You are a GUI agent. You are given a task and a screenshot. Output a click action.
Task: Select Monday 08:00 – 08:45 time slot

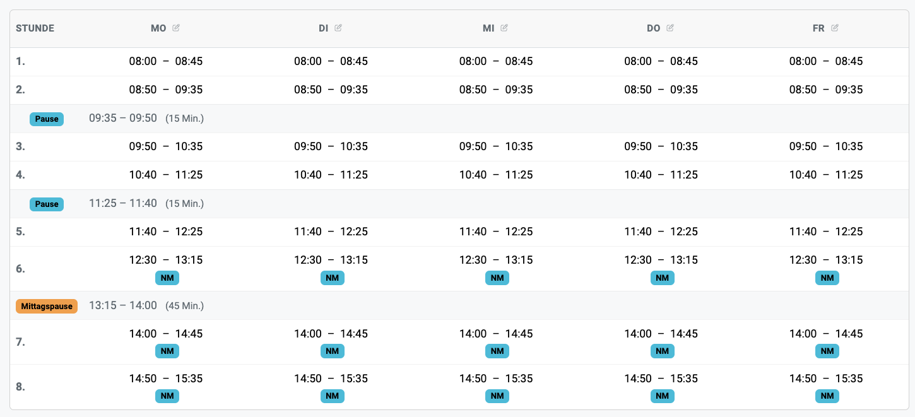[166, 61]
